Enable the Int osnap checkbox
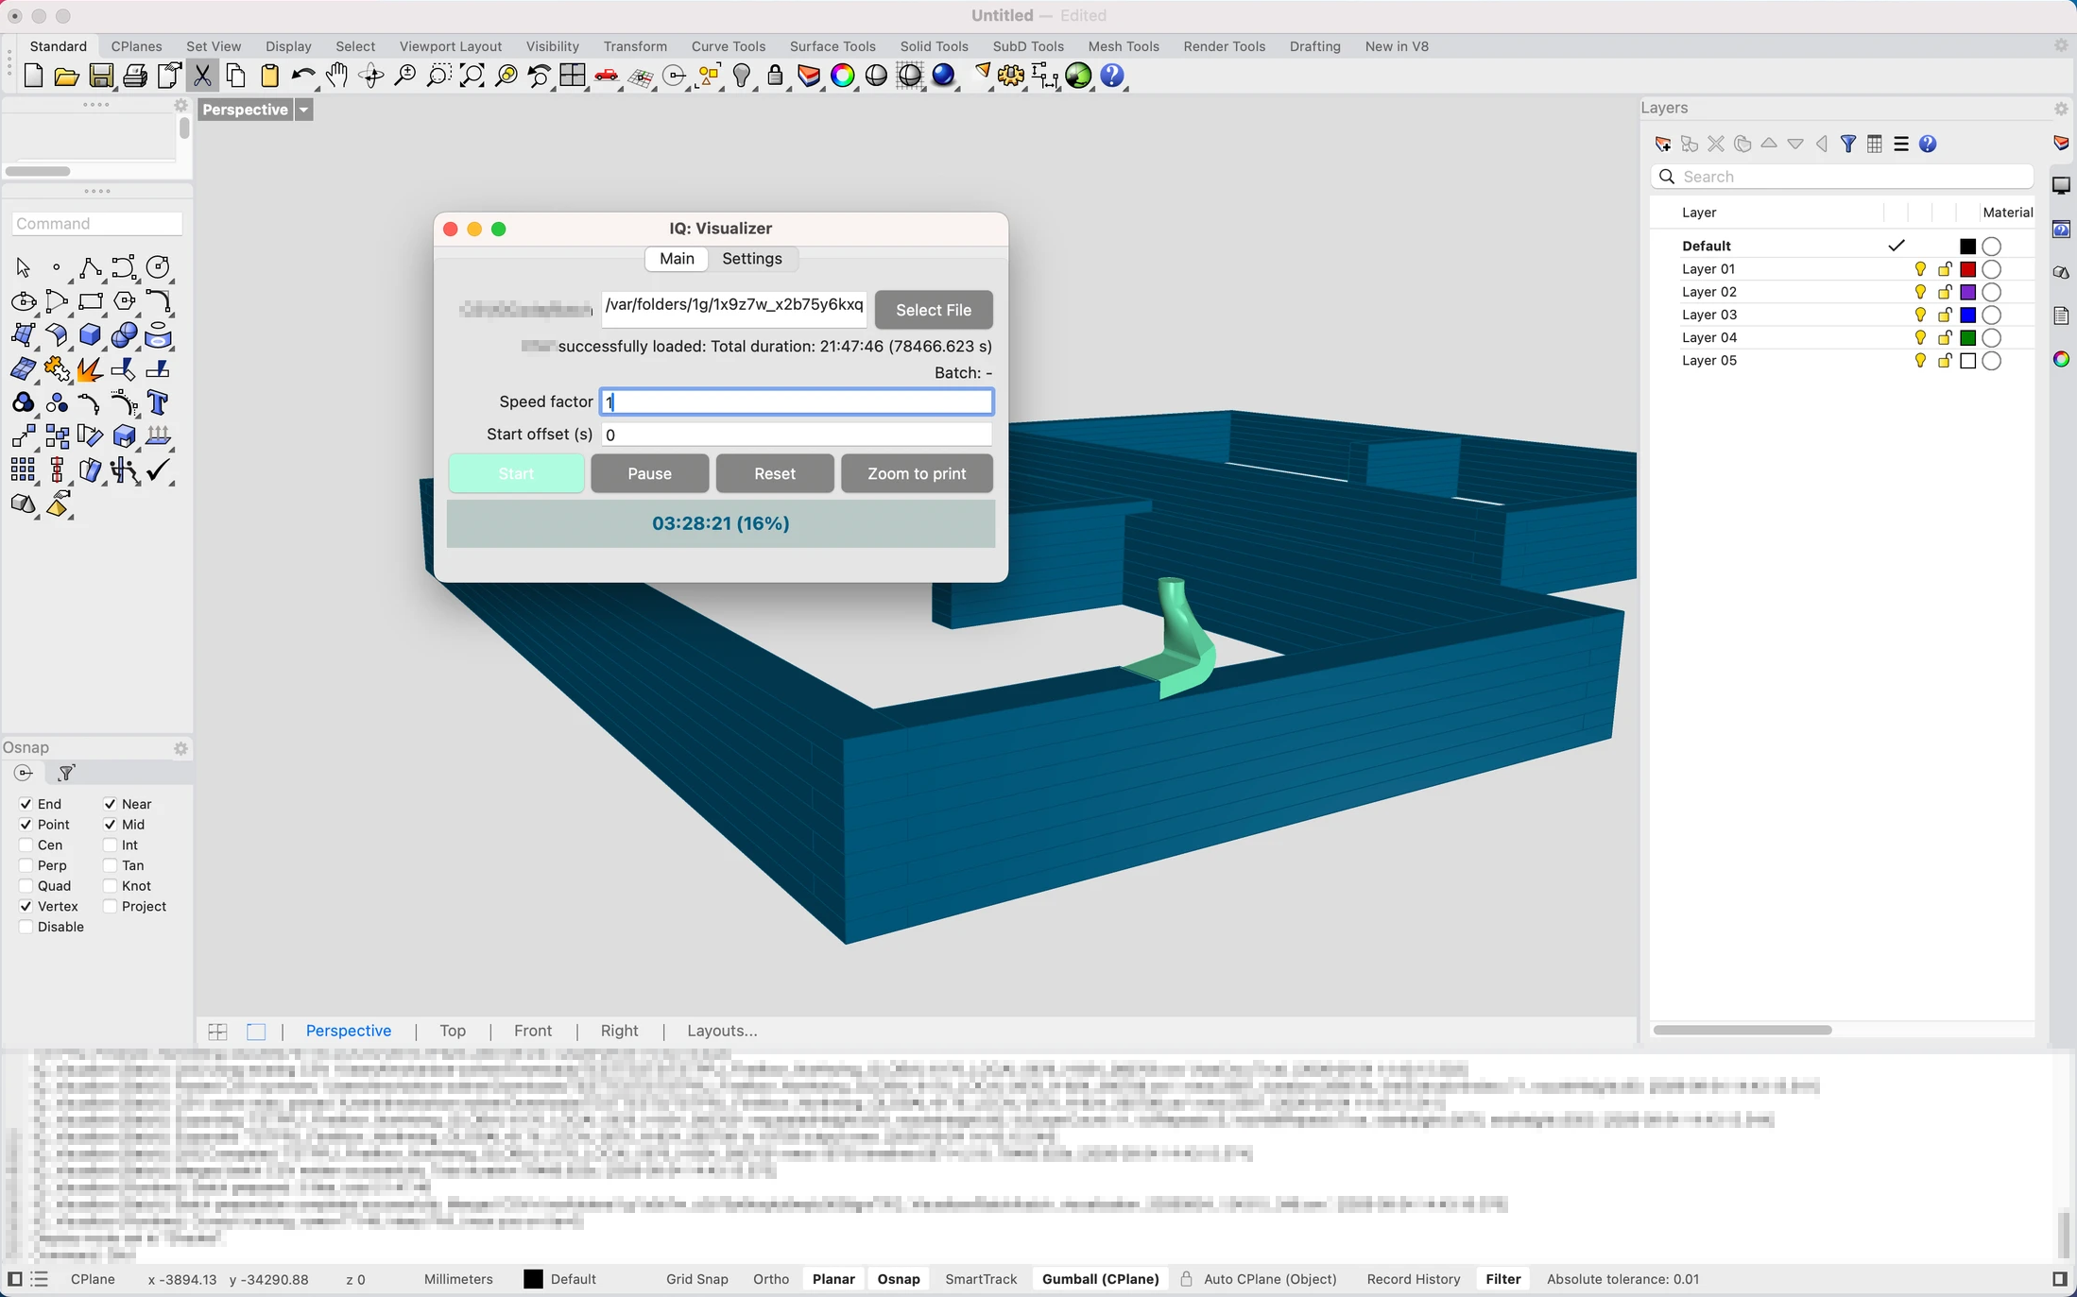The width and height of the screenshot is (2077, 1297). pos(110,845)
